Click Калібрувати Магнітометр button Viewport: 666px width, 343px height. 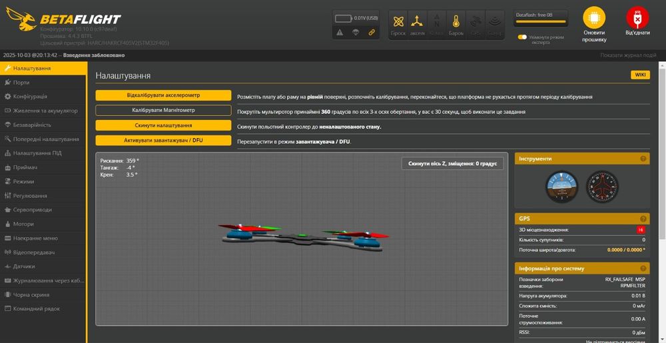163,111
